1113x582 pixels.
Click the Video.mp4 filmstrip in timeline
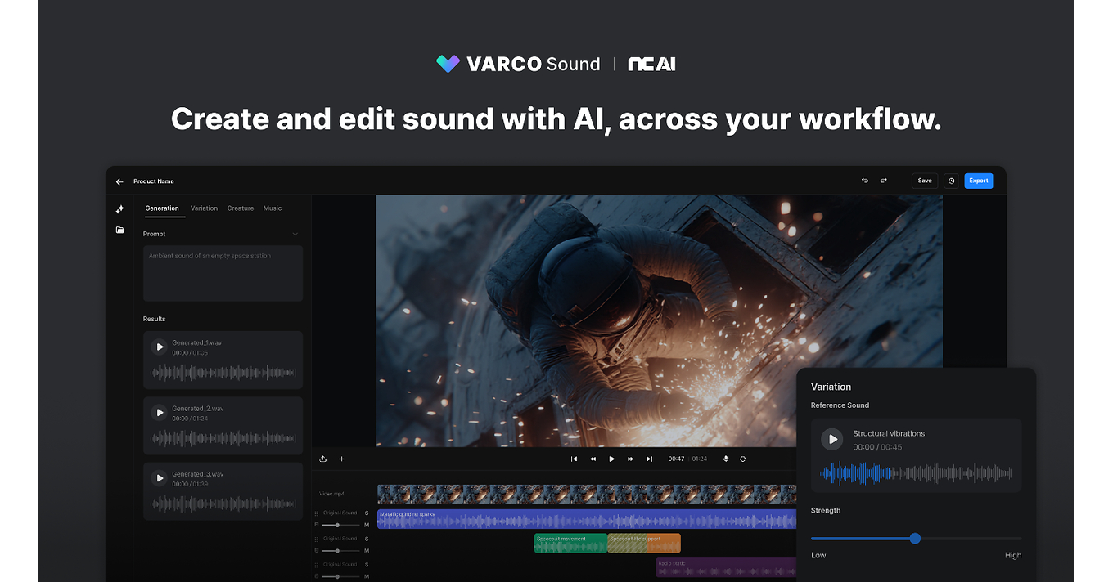pos(586,494)
